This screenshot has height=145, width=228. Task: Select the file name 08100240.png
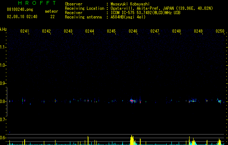tap(20, 10)
